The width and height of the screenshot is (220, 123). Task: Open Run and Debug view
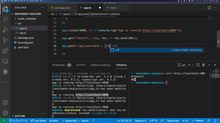click(x=5, y=30)
